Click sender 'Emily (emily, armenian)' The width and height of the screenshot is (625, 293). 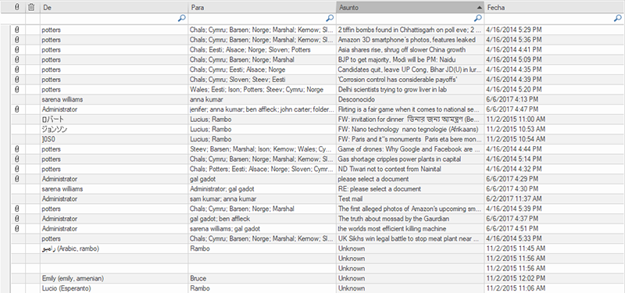(73, 279)
